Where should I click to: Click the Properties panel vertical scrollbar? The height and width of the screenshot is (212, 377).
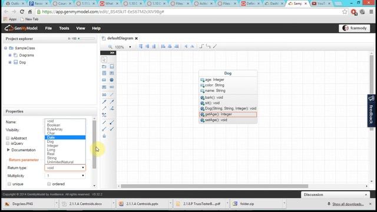pos(94,144)
